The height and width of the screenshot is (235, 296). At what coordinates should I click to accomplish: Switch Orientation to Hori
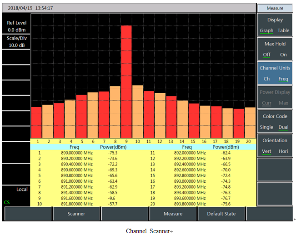click(283, 151)
